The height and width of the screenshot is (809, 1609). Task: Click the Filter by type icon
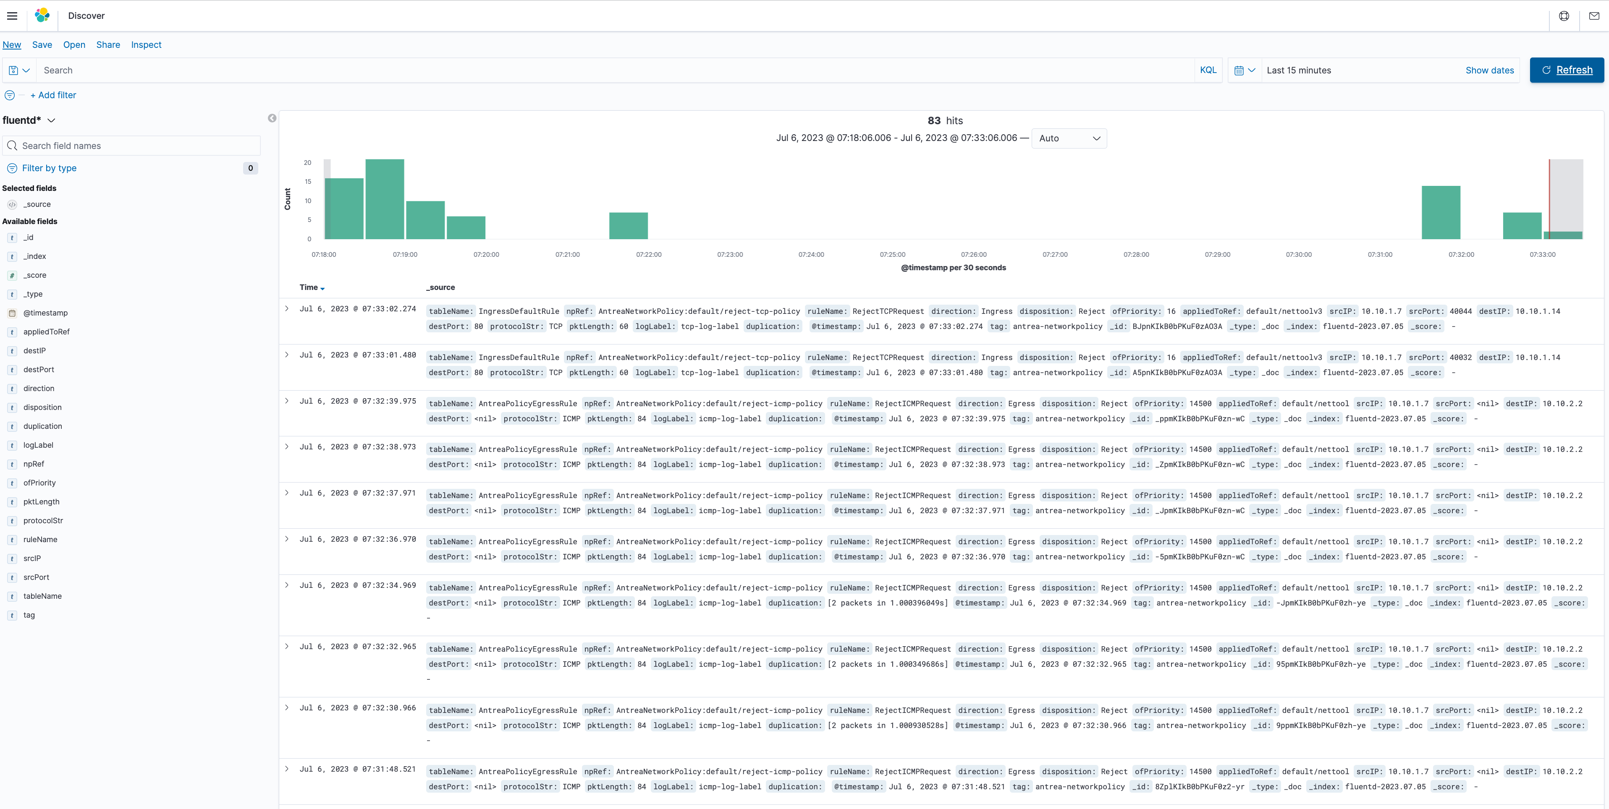pos(12,169)
